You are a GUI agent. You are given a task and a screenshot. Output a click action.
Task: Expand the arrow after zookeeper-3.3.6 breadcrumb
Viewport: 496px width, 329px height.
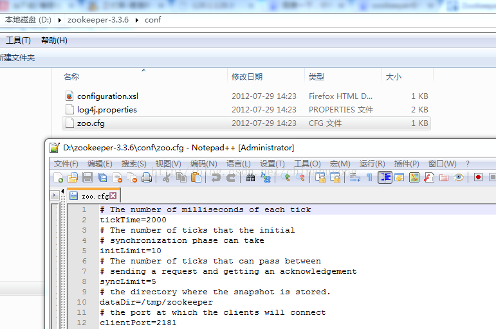[x=136, y=20]
